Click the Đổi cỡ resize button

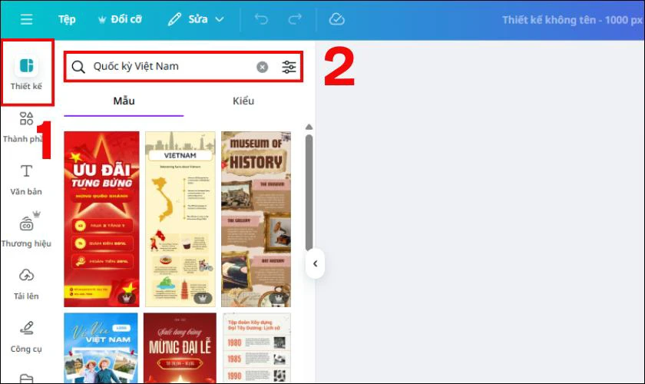point(121,20)
